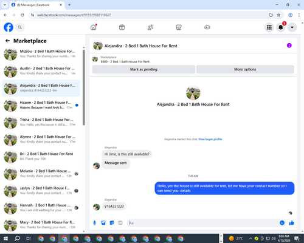Open the Gaming controller icon

click(207, 27)
